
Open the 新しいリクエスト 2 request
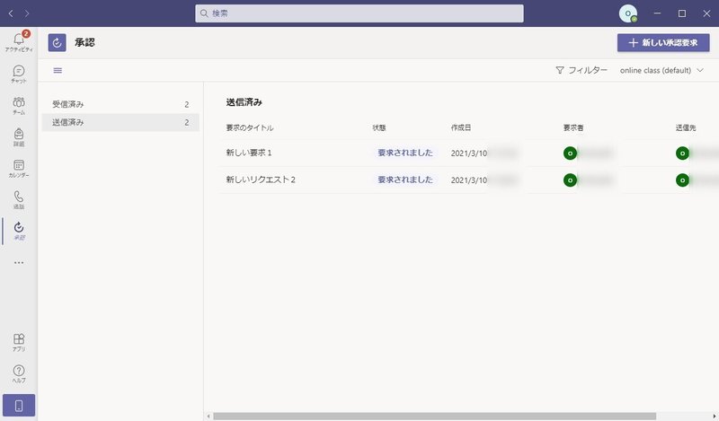coord(261,180)
